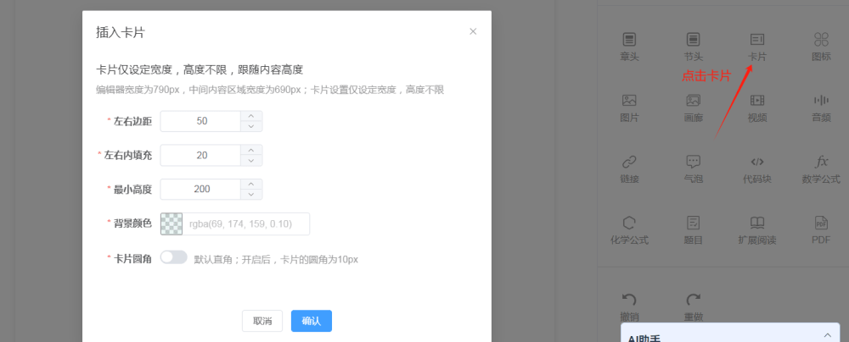Click the 插入卡片 dialog title
The height and width of the screenshot is (342, 849).
(121, 32)
